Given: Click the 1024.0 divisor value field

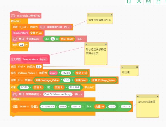Looking at the screenshot, I should pyautogui.click(x=66, y=73).
